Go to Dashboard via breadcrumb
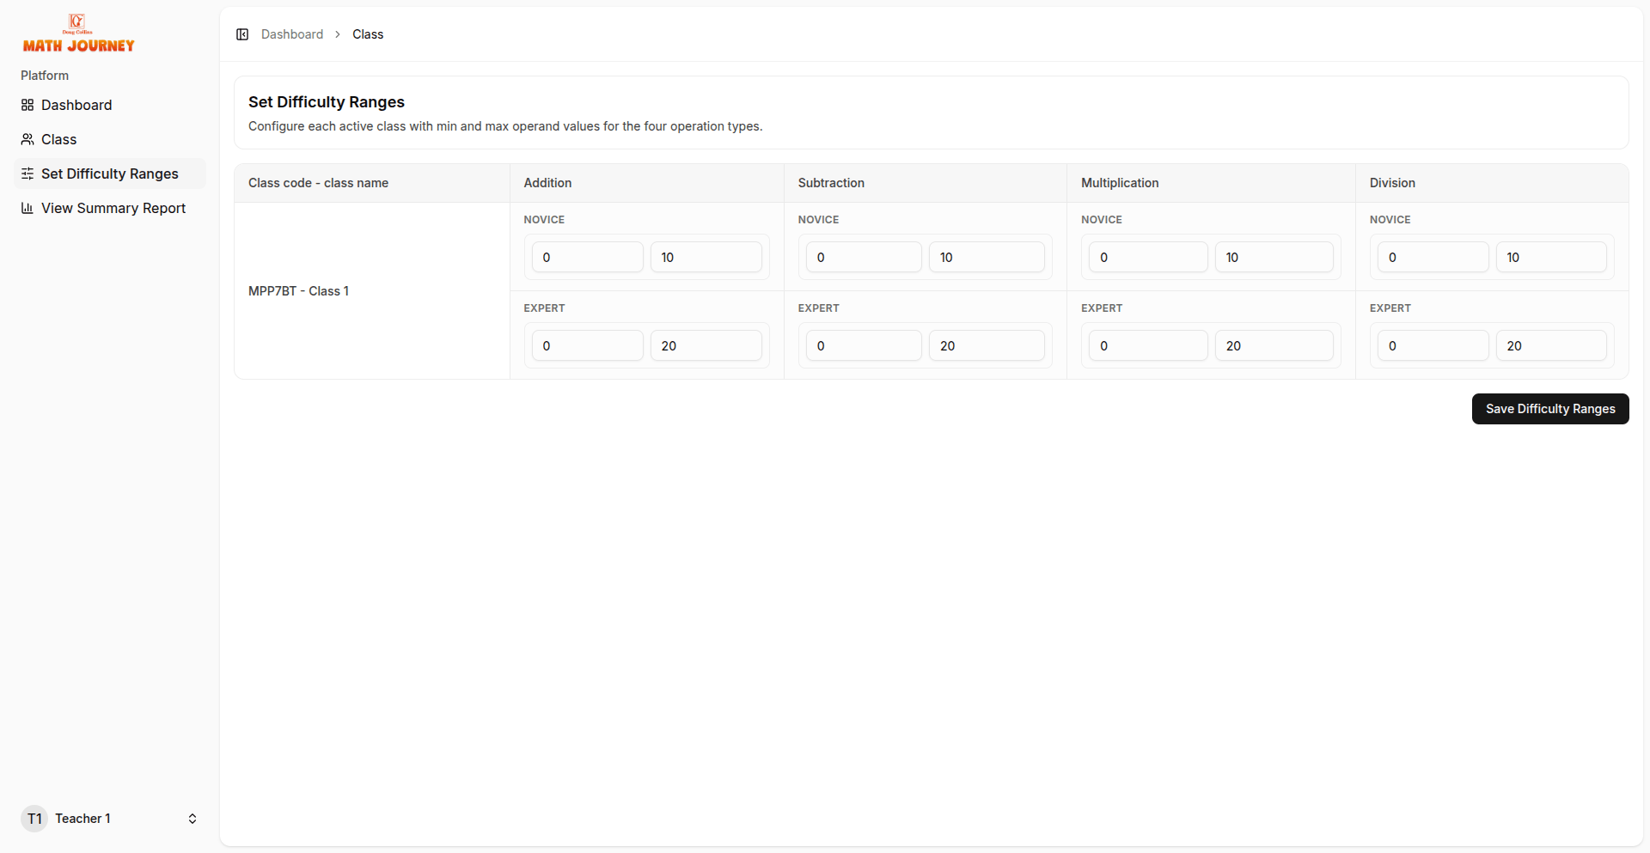Viewport: 1650px width, 853px height. (x=292, y=34)
